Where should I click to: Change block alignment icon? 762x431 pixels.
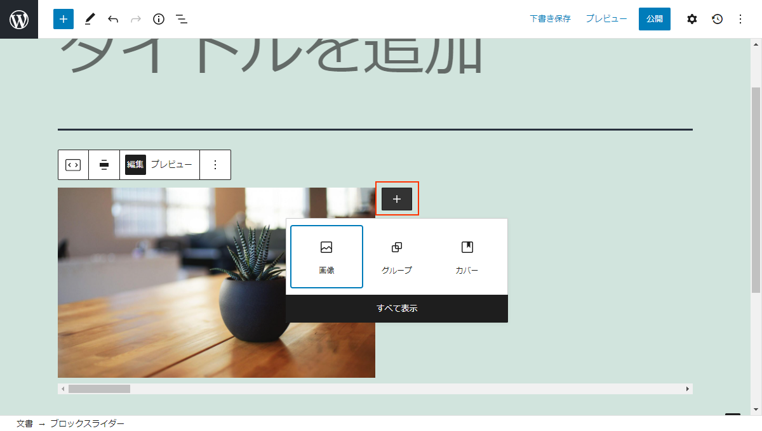pyautogui.click(x=104, y=165)
